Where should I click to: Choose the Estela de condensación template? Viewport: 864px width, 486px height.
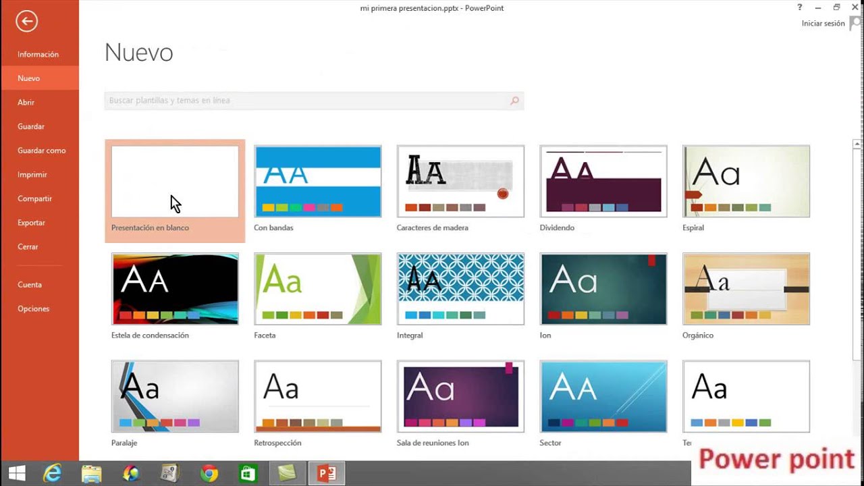pos(175,289)
